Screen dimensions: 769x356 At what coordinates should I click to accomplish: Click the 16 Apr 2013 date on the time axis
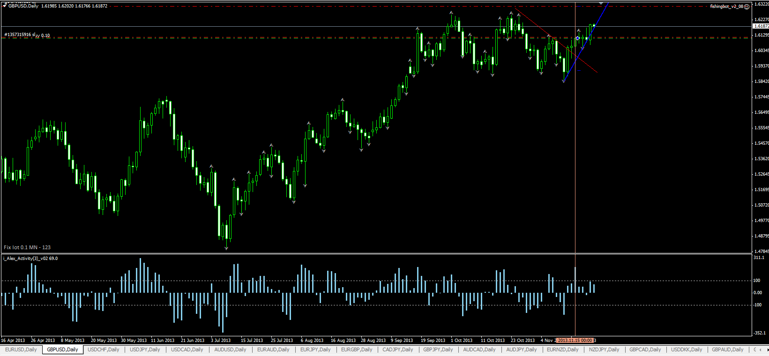(13, 341)
